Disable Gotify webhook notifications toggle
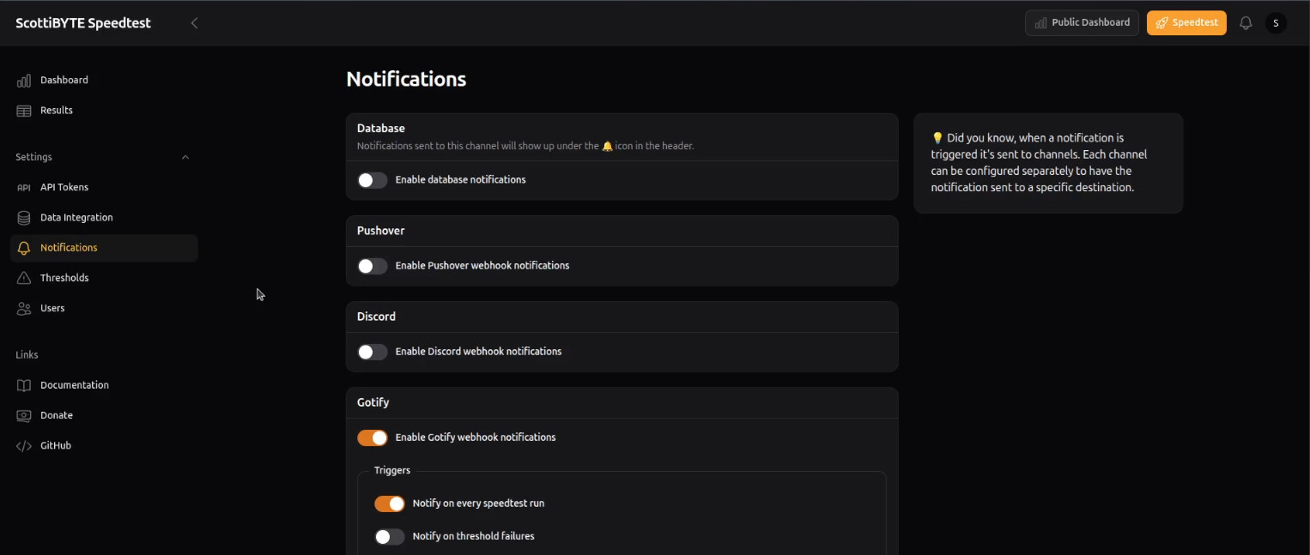This screenshot has height=555, width=1310. point(373,437)
